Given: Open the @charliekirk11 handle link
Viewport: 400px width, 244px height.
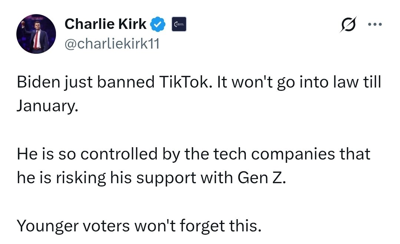Looking at the screenshot, I should [x=112, y=44].
